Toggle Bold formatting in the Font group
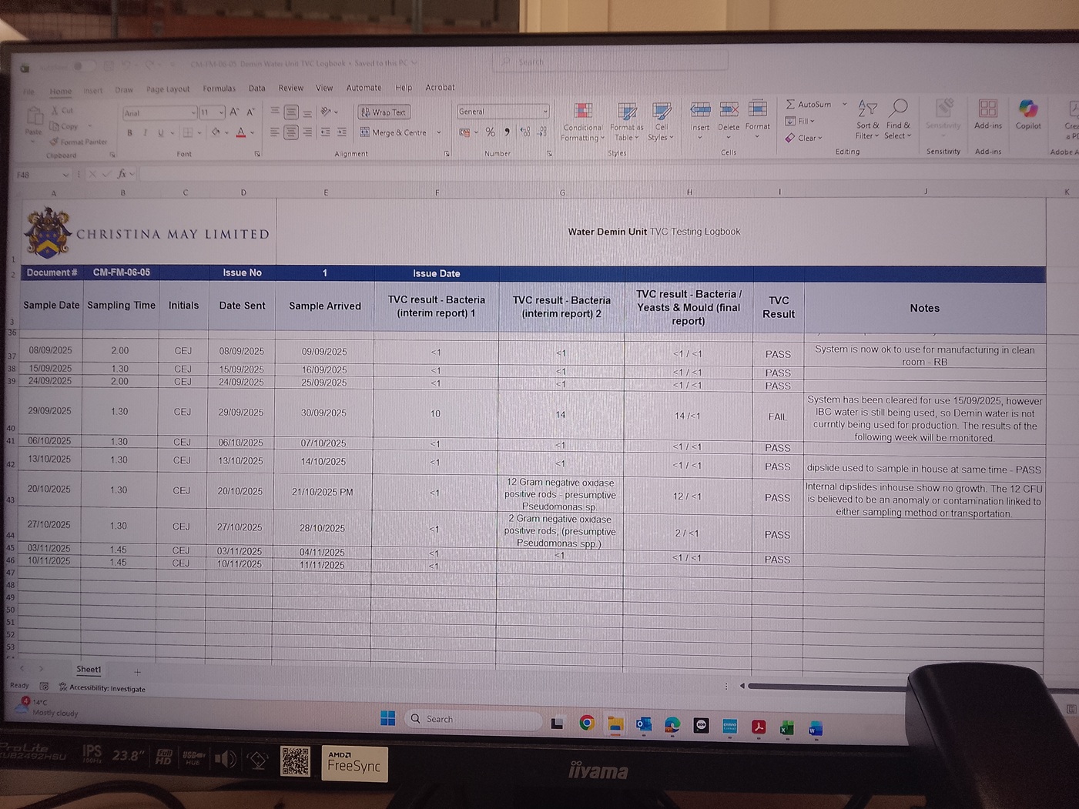The width and height of the screenshot is (1079, 809). [x=129, y=133]
